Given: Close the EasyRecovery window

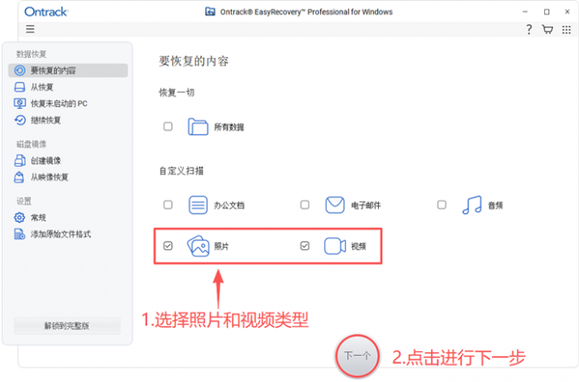Looking at the screenshot, I should coord(567,12).
